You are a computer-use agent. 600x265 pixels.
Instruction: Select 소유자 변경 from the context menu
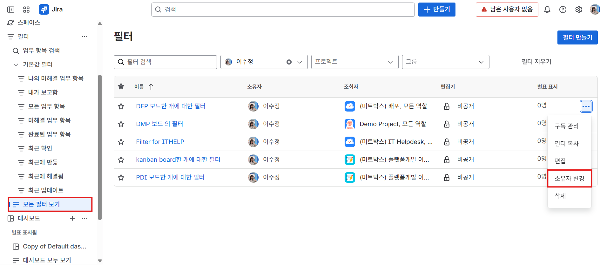coord(569,179)
